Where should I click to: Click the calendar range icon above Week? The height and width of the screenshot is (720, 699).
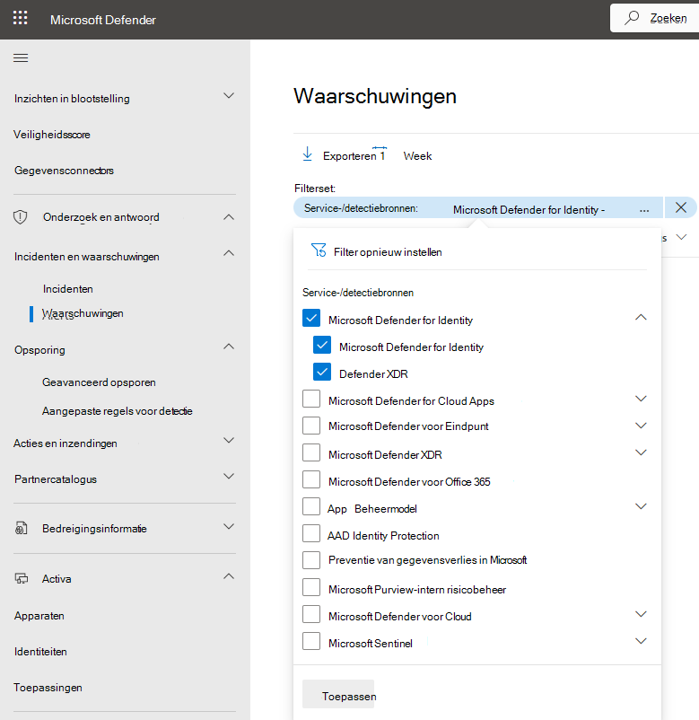[x=380, y=148]
